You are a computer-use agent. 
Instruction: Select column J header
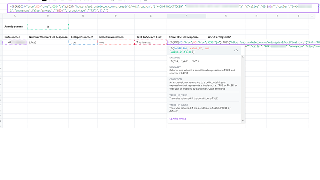coord(299,16)
